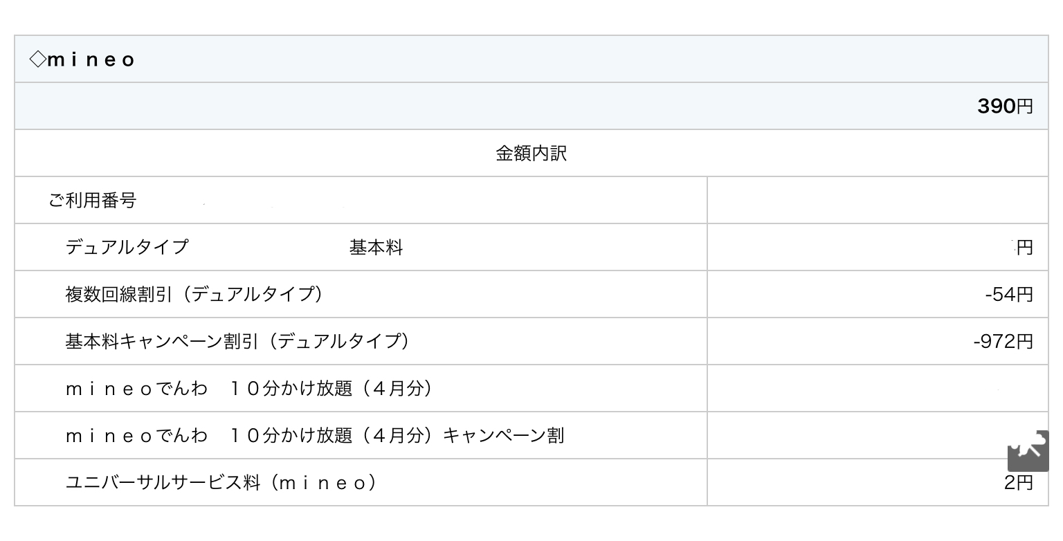
Task: Click the 円 amount in the 基本料 row
Action: coord(1024,248)
